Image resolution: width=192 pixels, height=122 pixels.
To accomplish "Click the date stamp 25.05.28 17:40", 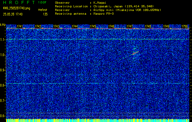I will (13, 14).
